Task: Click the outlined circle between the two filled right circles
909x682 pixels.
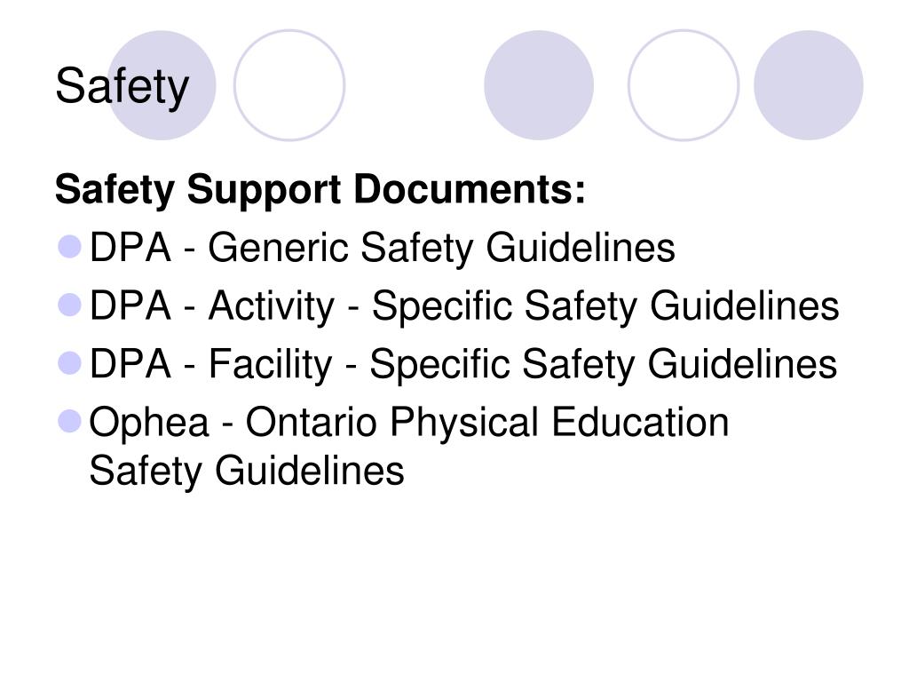Action: (684, 85)
